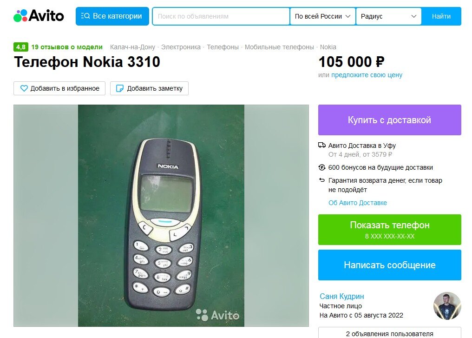
Task: Open seller Саня Кудрин's avatar
Action: 447,306
